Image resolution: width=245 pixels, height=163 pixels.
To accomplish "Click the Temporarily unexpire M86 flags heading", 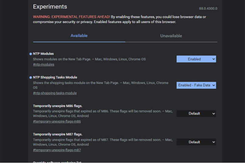I will pyautogui.click(x=58, y=106).
